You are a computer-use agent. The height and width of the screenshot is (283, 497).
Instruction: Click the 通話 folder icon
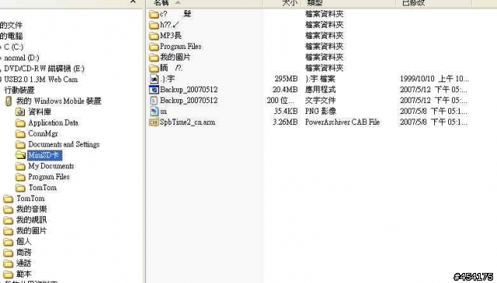click(9, 264)
